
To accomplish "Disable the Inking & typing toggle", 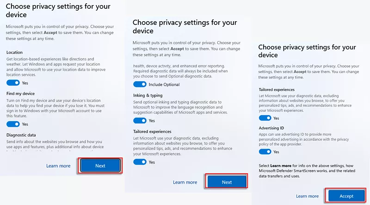I will click(140, 121).
